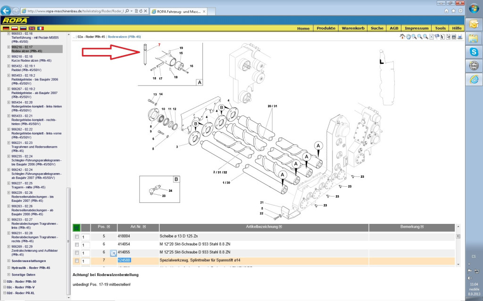Image resolution: width=483 pixels, height=301 pixels.
Task: Click the parts list scroll-down arrow
Action: click(x=458, y=264)
